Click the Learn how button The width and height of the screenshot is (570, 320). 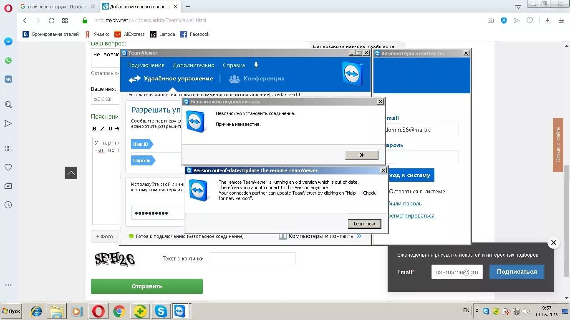pyautogui.click(x=364, y=224)
